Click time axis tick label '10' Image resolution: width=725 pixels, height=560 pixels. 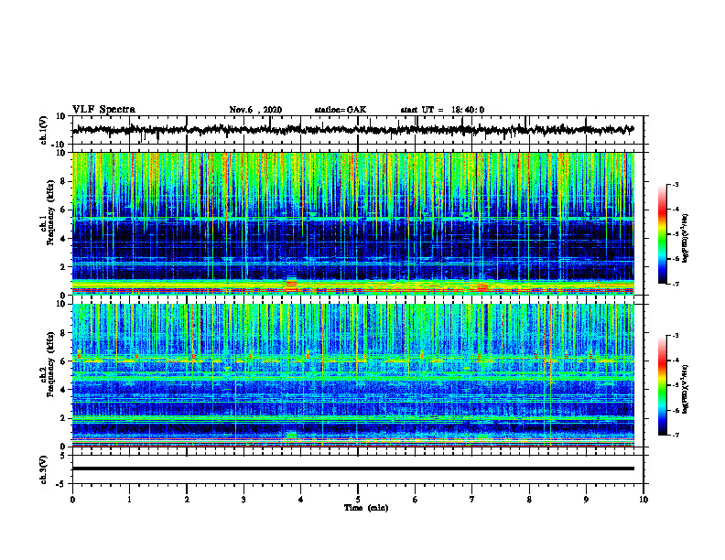[x=644, y=500]
